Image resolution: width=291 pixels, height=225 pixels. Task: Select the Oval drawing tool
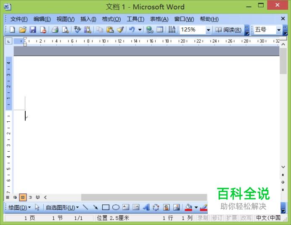(116, 207)
